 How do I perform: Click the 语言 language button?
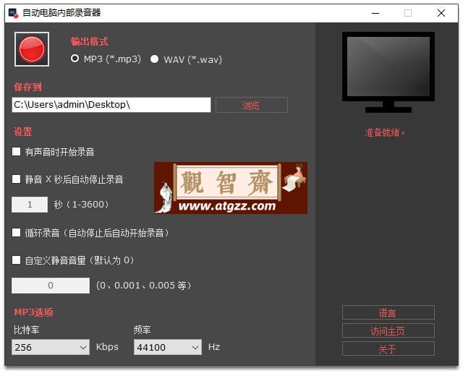388,312
